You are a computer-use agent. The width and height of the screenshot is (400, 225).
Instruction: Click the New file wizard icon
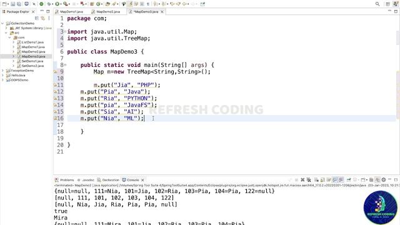coord(4,4)
